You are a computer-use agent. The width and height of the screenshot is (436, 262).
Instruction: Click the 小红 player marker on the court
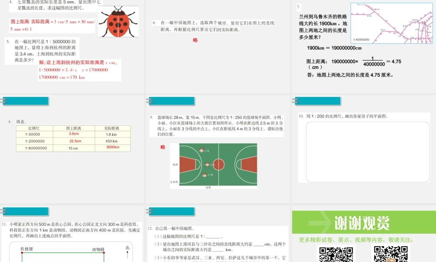tap(202, 151)
